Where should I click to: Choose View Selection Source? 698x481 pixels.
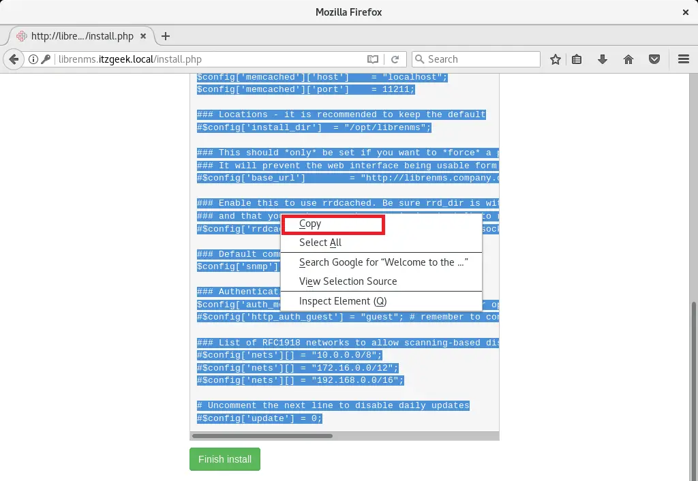point(381,281)
